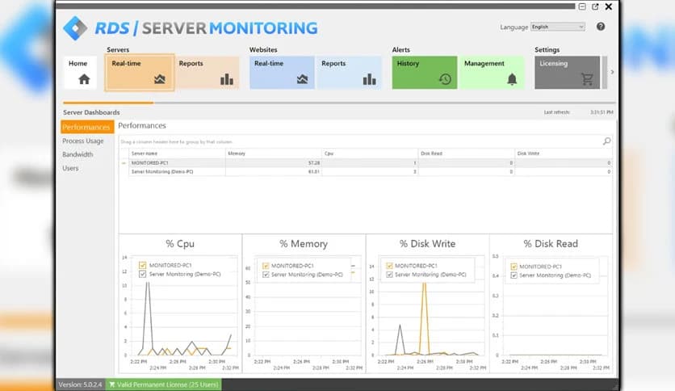Click the license cart icon in status bar

(x=112, y=385)
